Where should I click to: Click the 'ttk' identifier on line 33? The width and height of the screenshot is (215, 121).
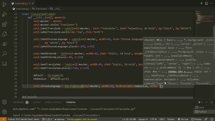pyautogui.click(x=67, y=86)
